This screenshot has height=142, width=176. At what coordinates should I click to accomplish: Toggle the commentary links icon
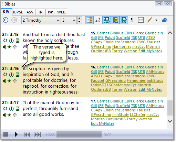107,20
